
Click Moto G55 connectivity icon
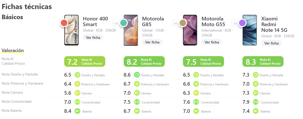pos(196,102)
